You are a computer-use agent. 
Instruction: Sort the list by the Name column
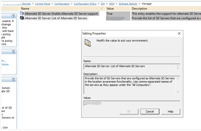click(61, 9)
